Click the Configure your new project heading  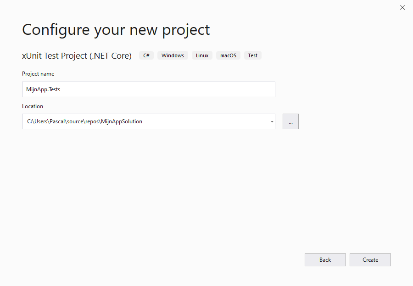[116, 29]
